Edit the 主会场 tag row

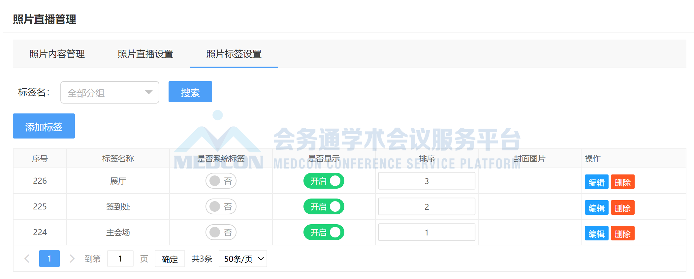coord(596,233)
